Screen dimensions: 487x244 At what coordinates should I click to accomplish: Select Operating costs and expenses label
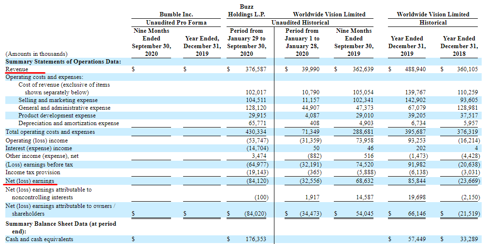pos(44,77)
